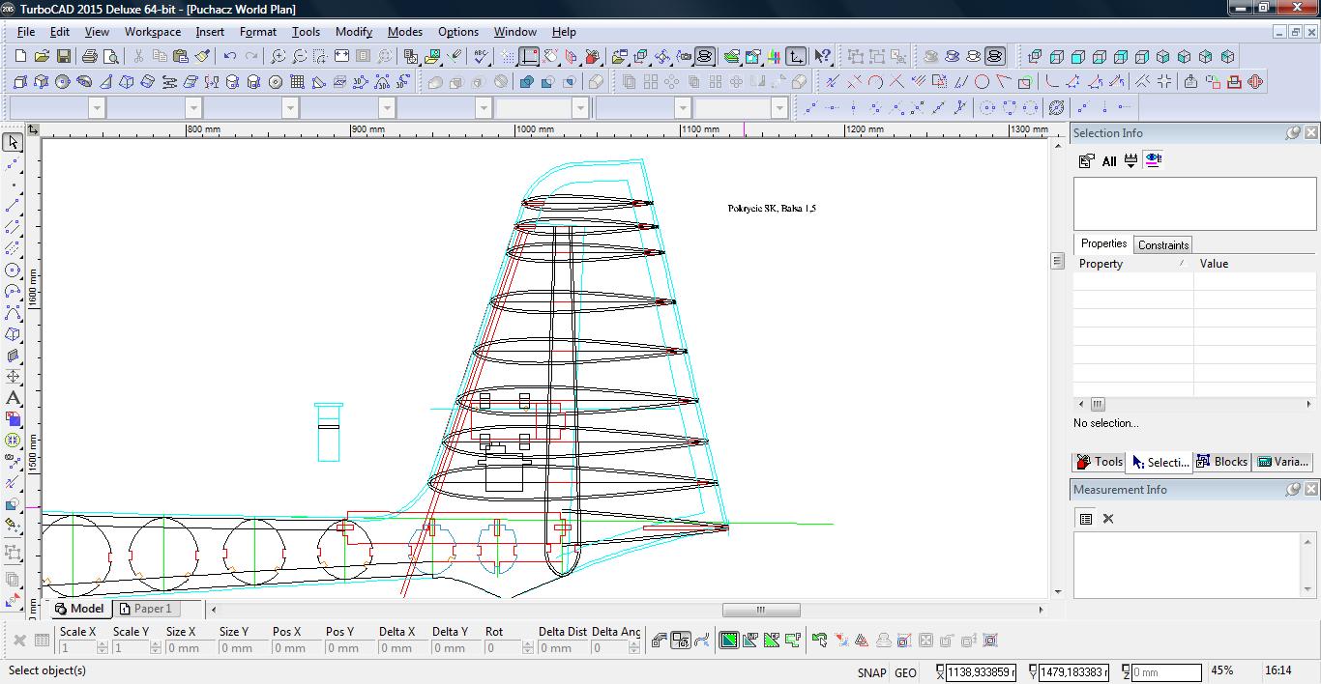This screenshot has width=1321, height=684.
Task: Click the All button in Selection Info
Action: tap(1109, 161)
